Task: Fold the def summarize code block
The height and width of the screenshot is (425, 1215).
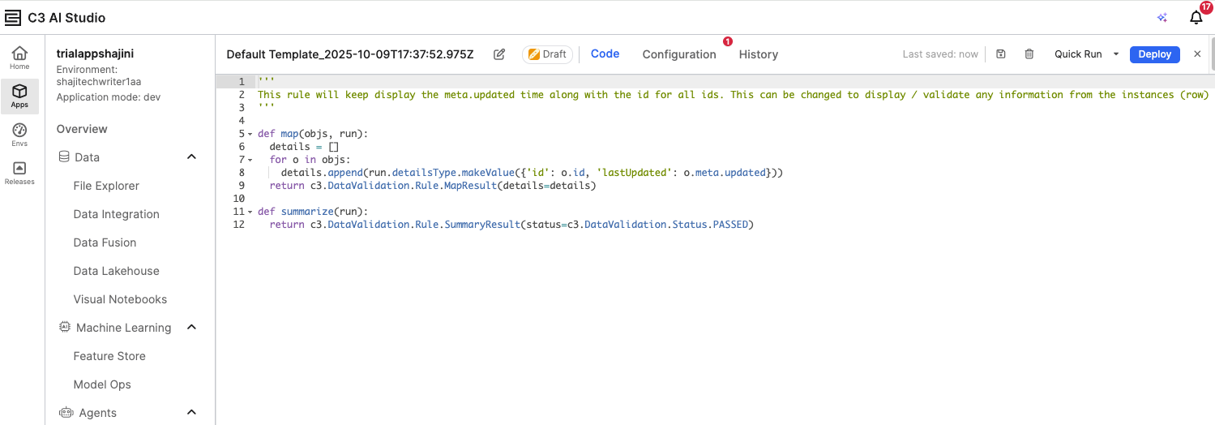Action: (x=250, y=212)
